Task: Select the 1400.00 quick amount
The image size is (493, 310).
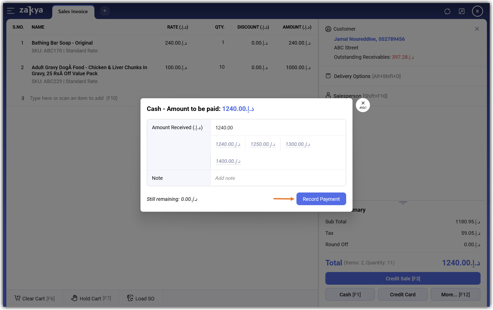Action: coord(228,161)
